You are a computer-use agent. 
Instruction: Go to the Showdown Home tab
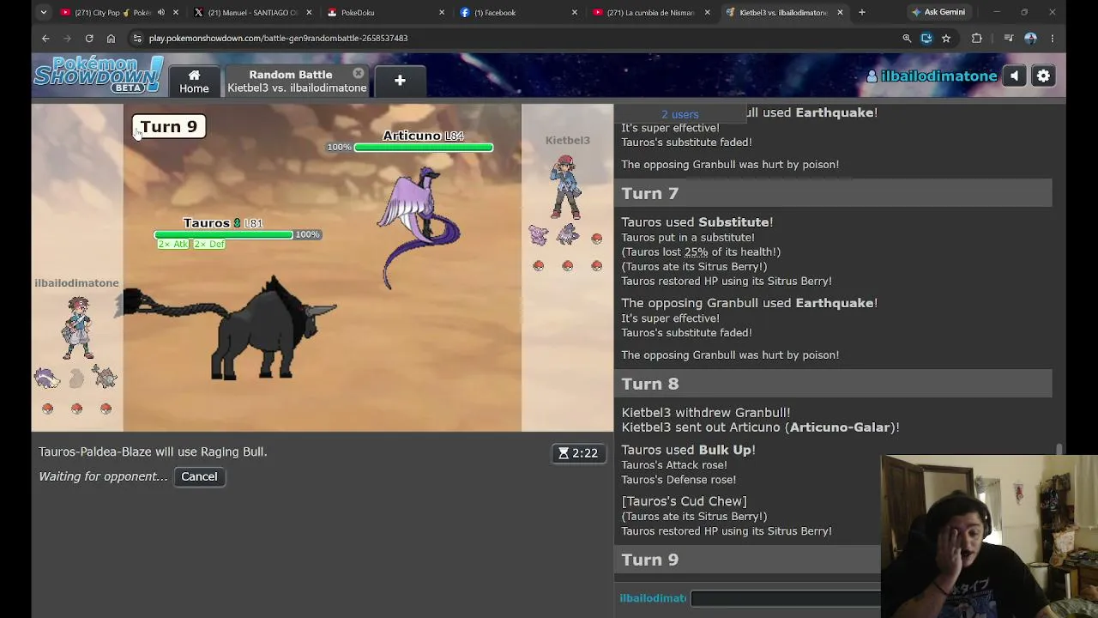click(194, 81)
